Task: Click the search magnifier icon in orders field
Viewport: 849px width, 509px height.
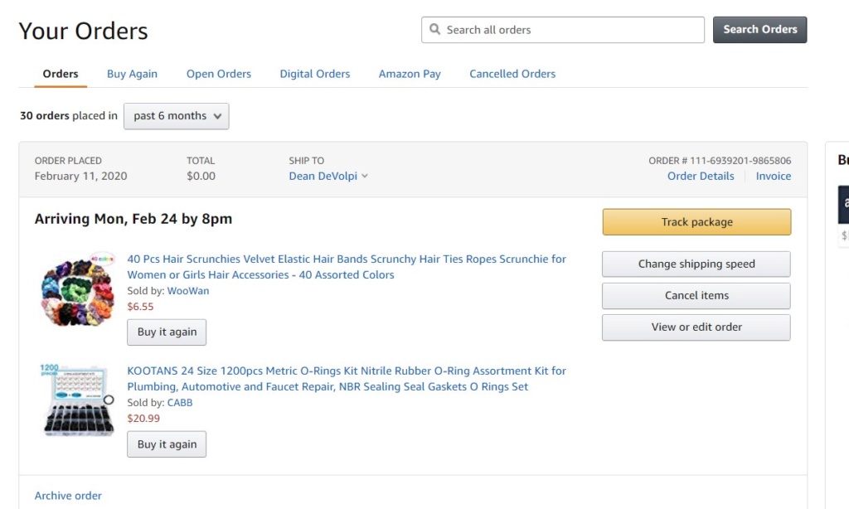Action: (x=434, y=29)
